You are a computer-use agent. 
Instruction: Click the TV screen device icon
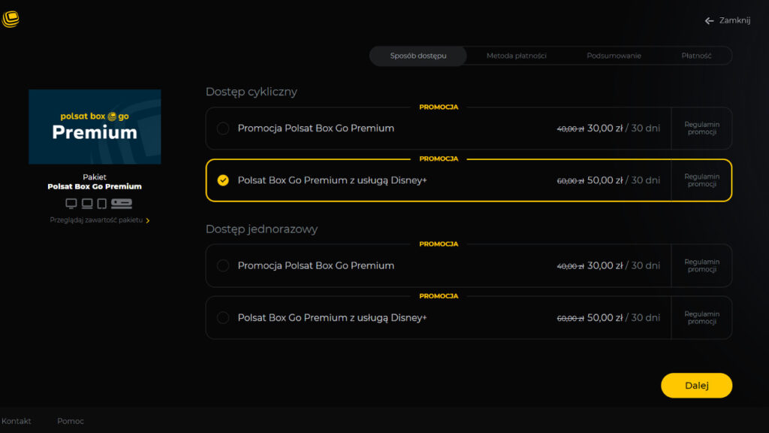71,203
